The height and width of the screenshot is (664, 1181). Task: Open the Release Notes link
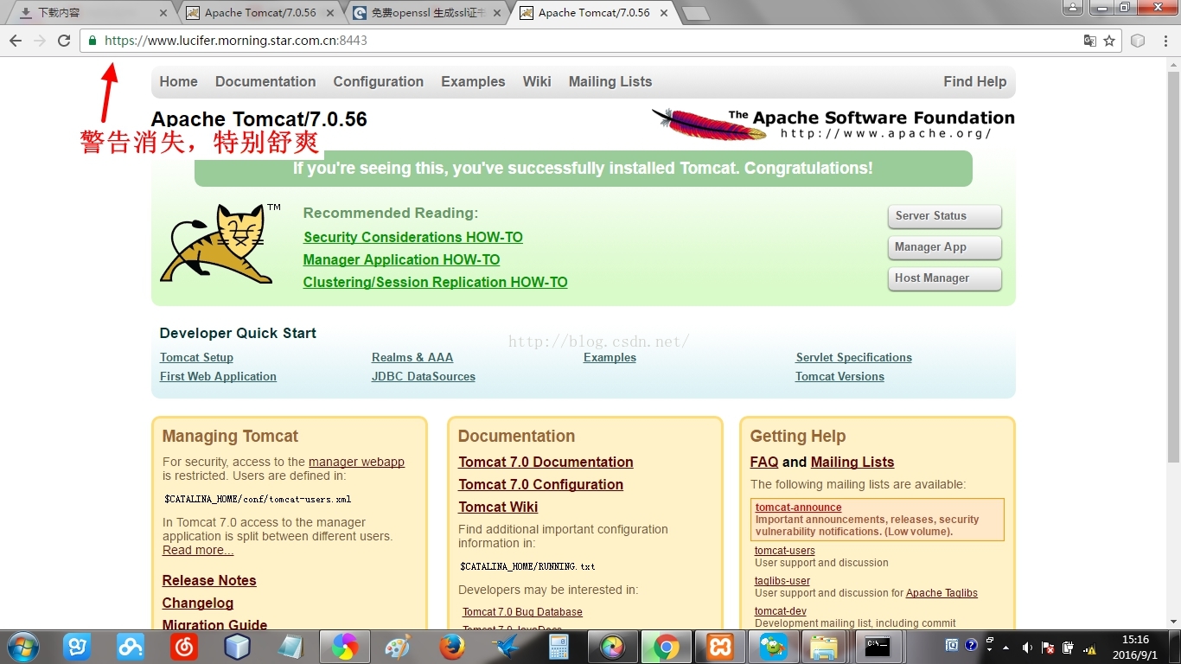[209, 580]
